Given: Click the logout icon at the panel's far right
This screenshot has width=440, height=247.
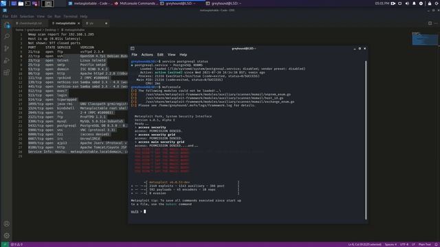Looking at the screenshot, I should point(437,3).
